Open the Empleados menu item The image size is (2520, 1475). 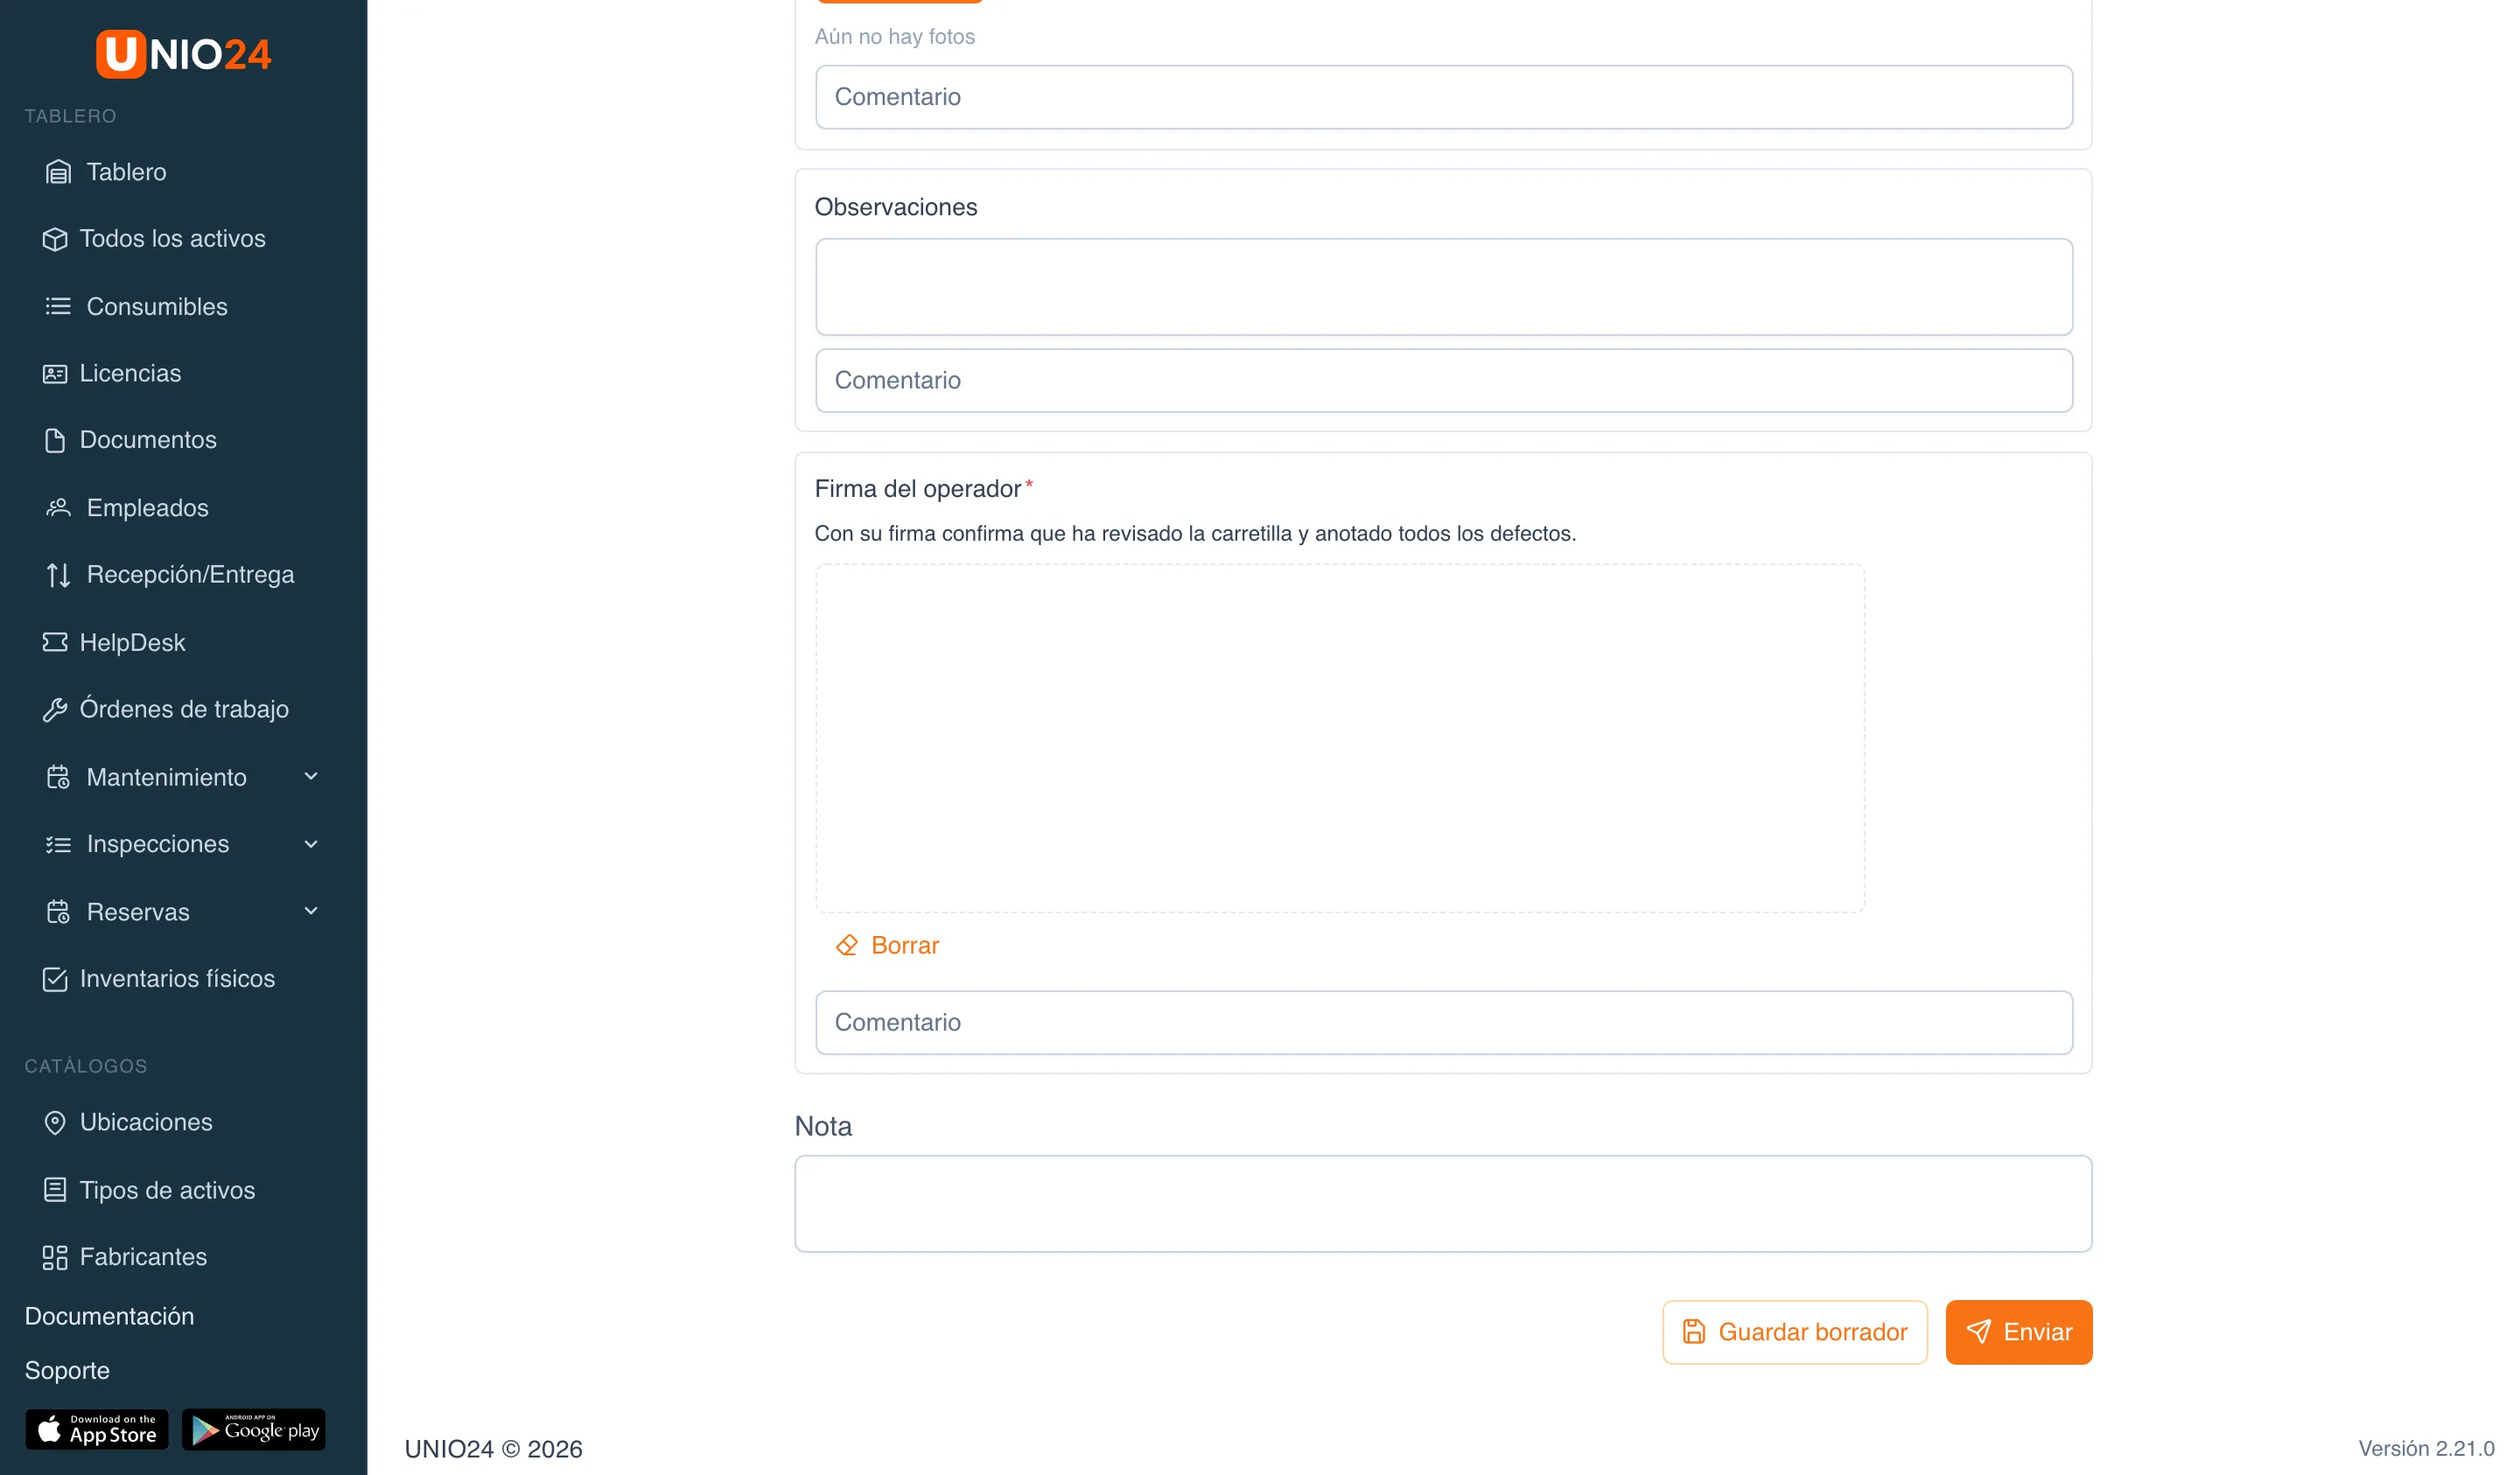(x=148, y=508)
